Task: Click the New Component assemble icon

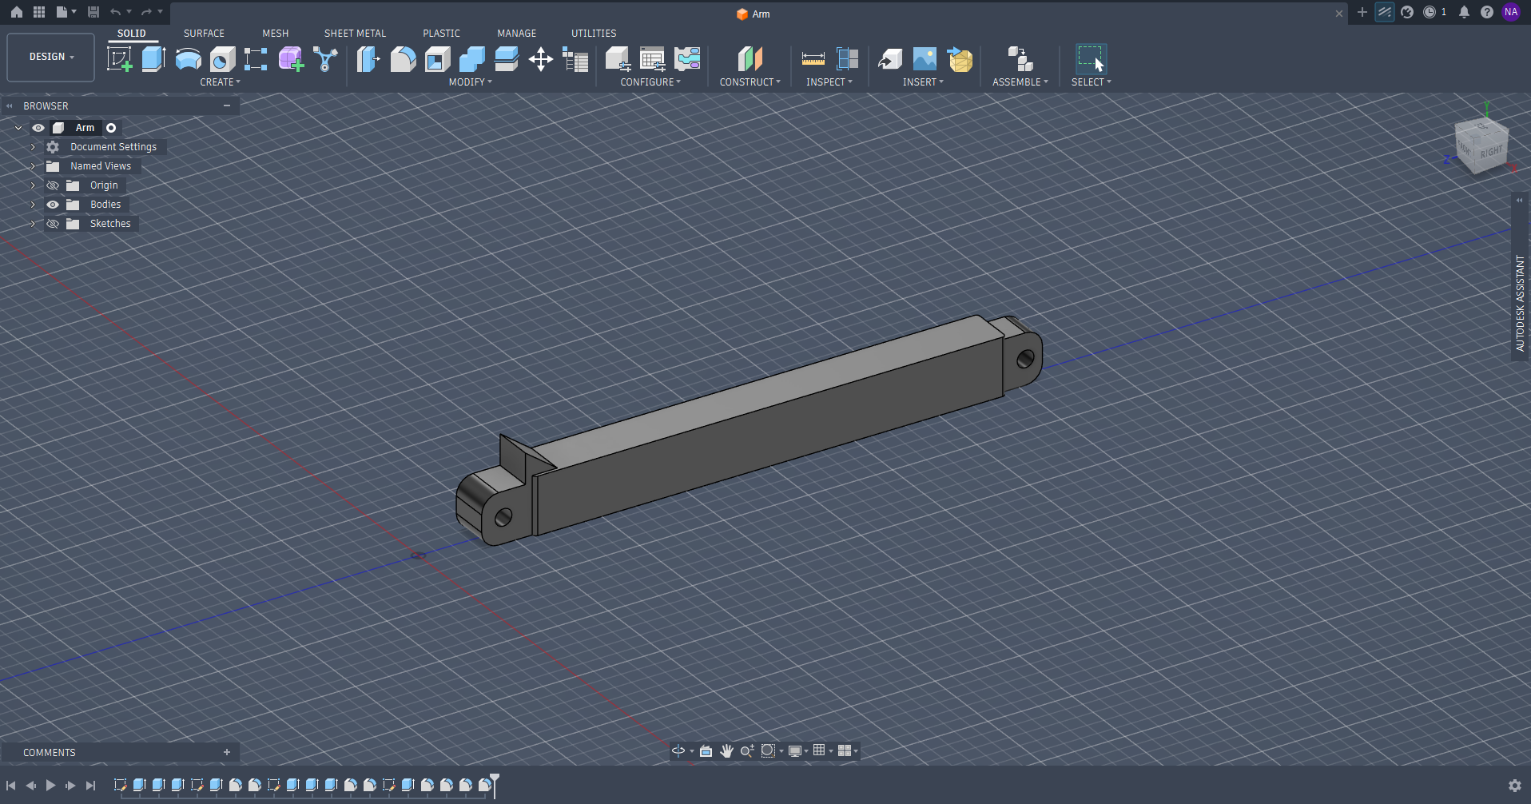Action: (x=1020, y=59)
